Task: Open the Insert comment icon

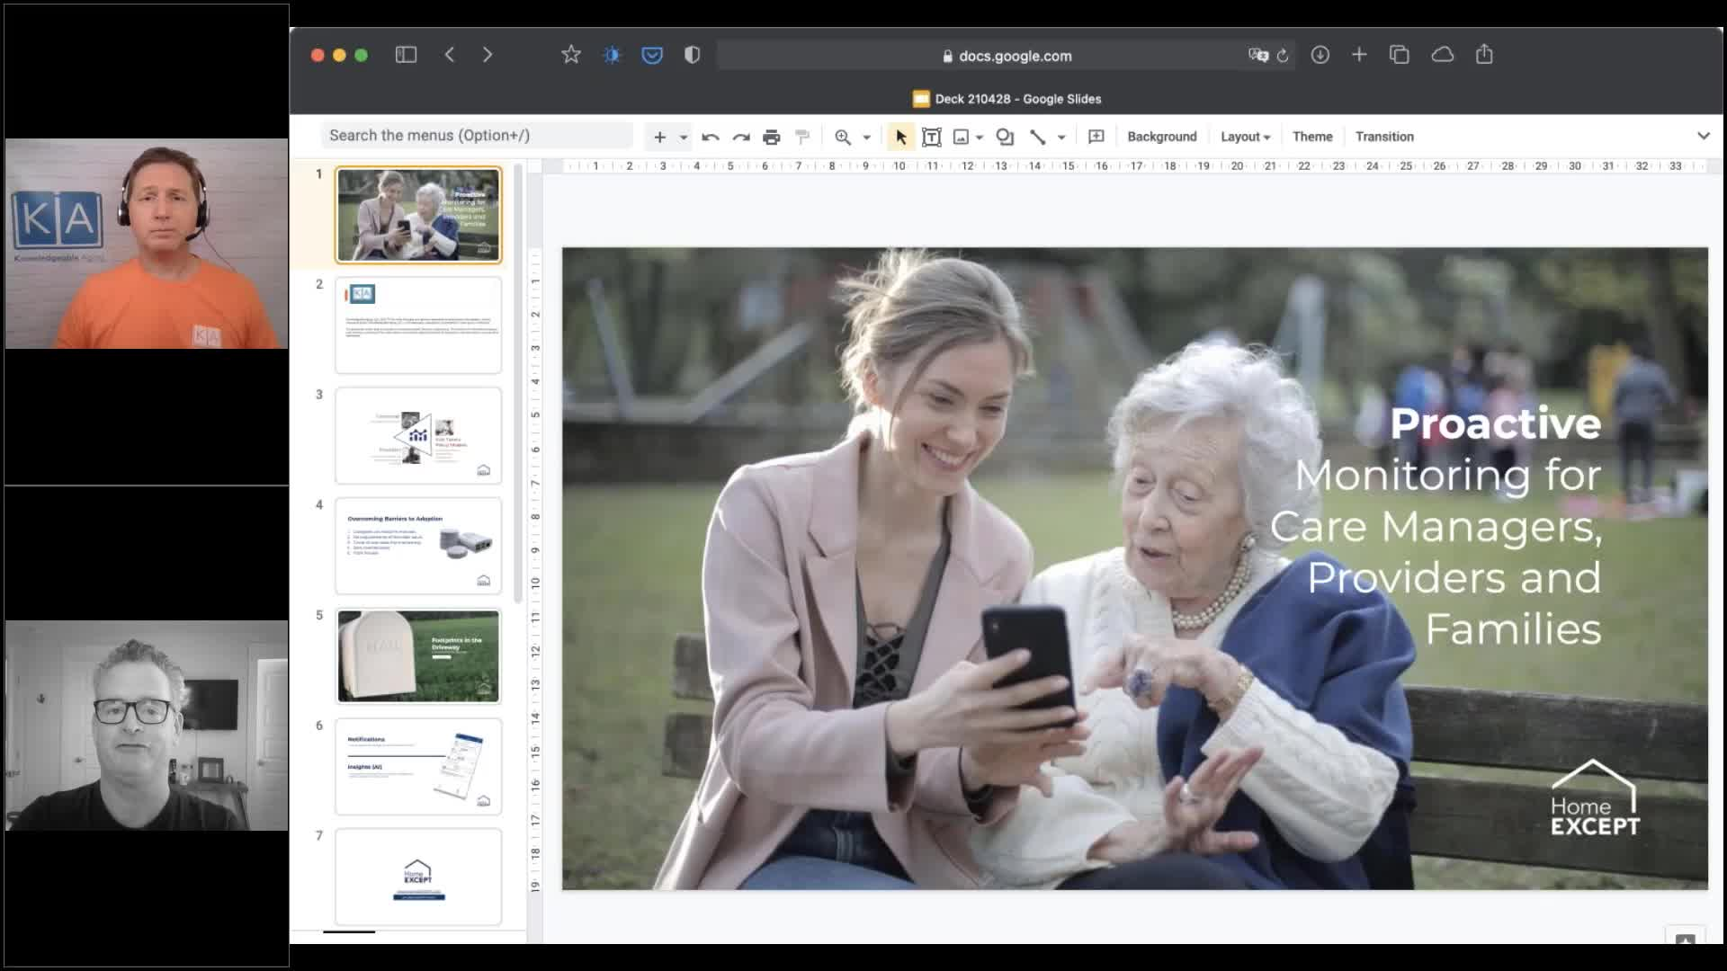Action: (x=1096, y=137)
